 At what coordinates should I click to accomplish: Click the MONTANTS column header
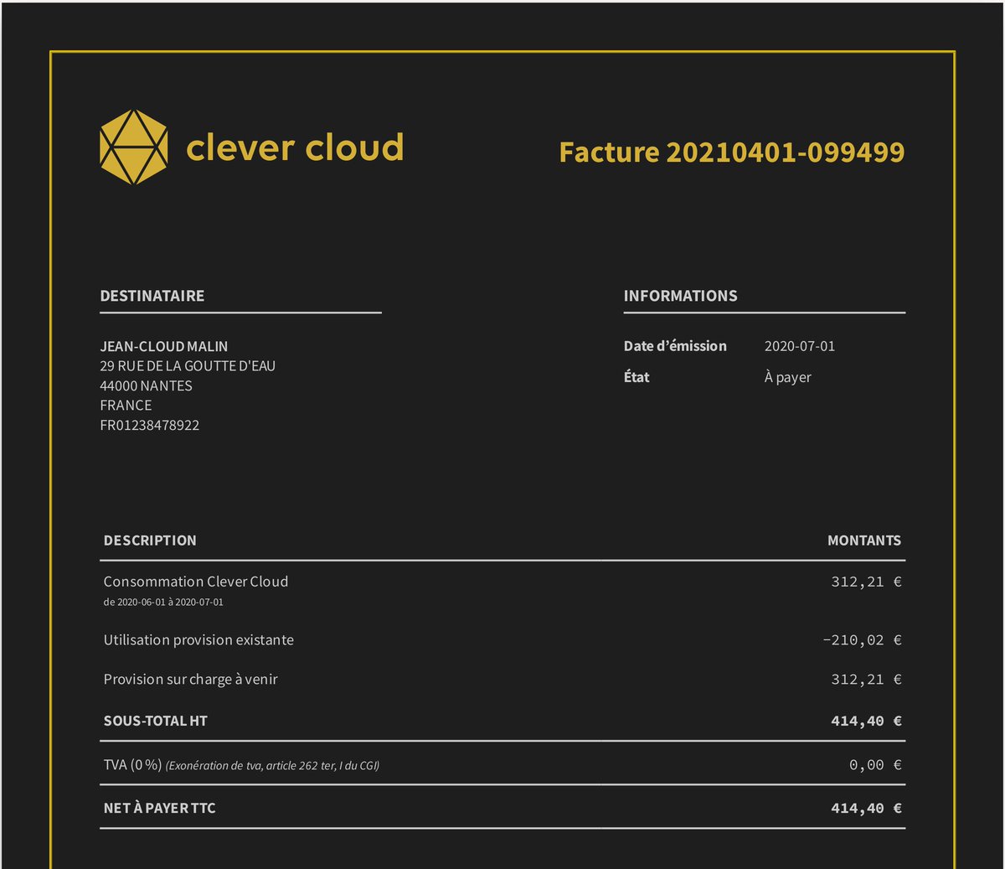coord(864,541)
